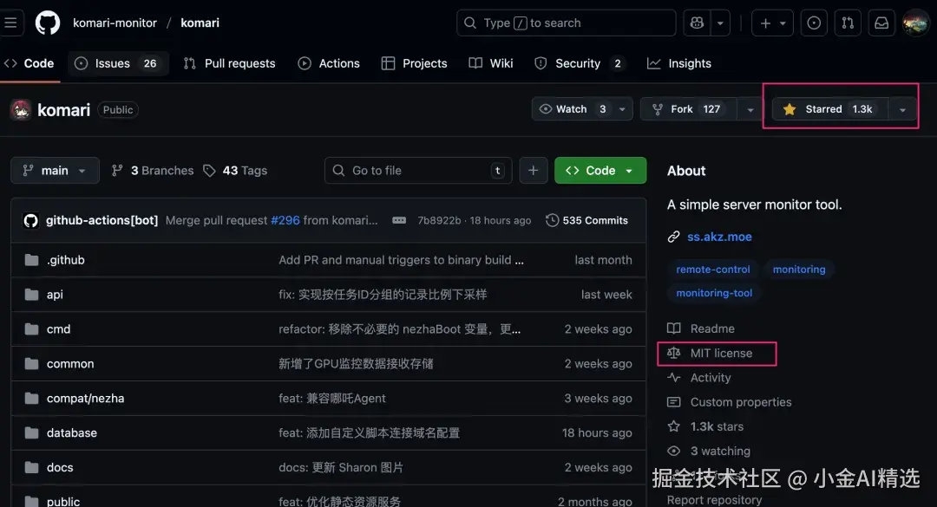Viewport: 937px width, 507px height.
Task: Open the 535 Commits history
Action: click(586, 220)
